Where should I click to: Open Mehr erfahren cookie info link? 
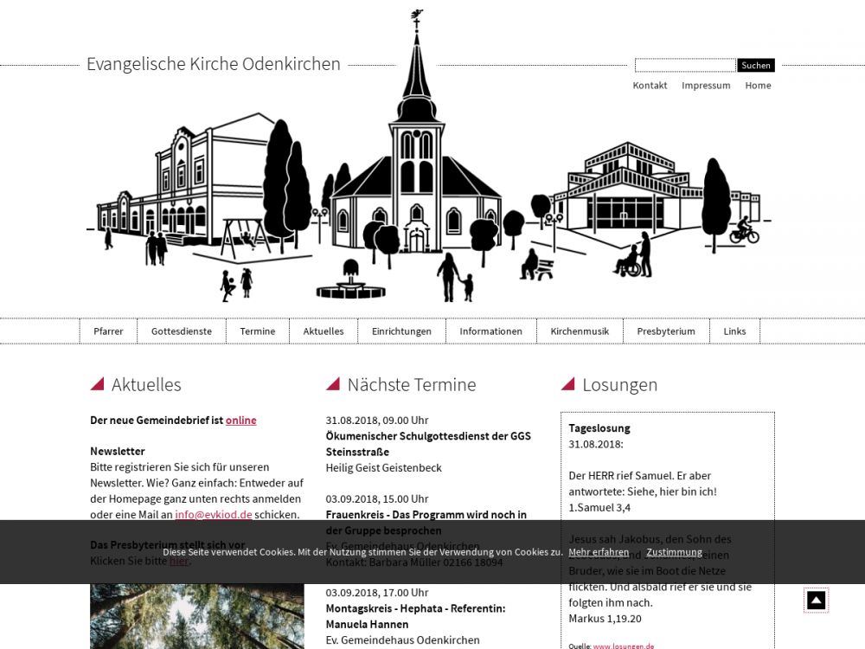point(599,552)
